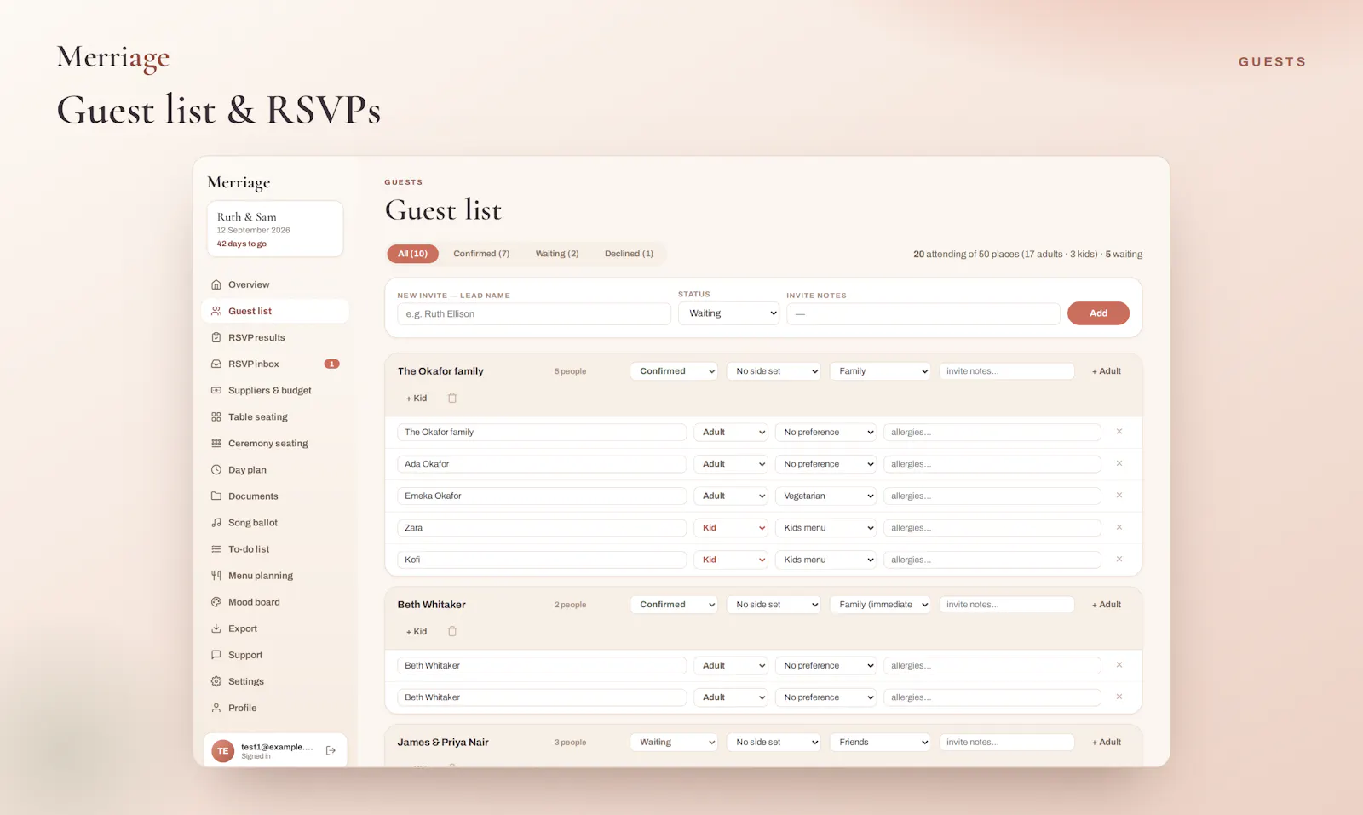Click the TE user avatar

223,750
